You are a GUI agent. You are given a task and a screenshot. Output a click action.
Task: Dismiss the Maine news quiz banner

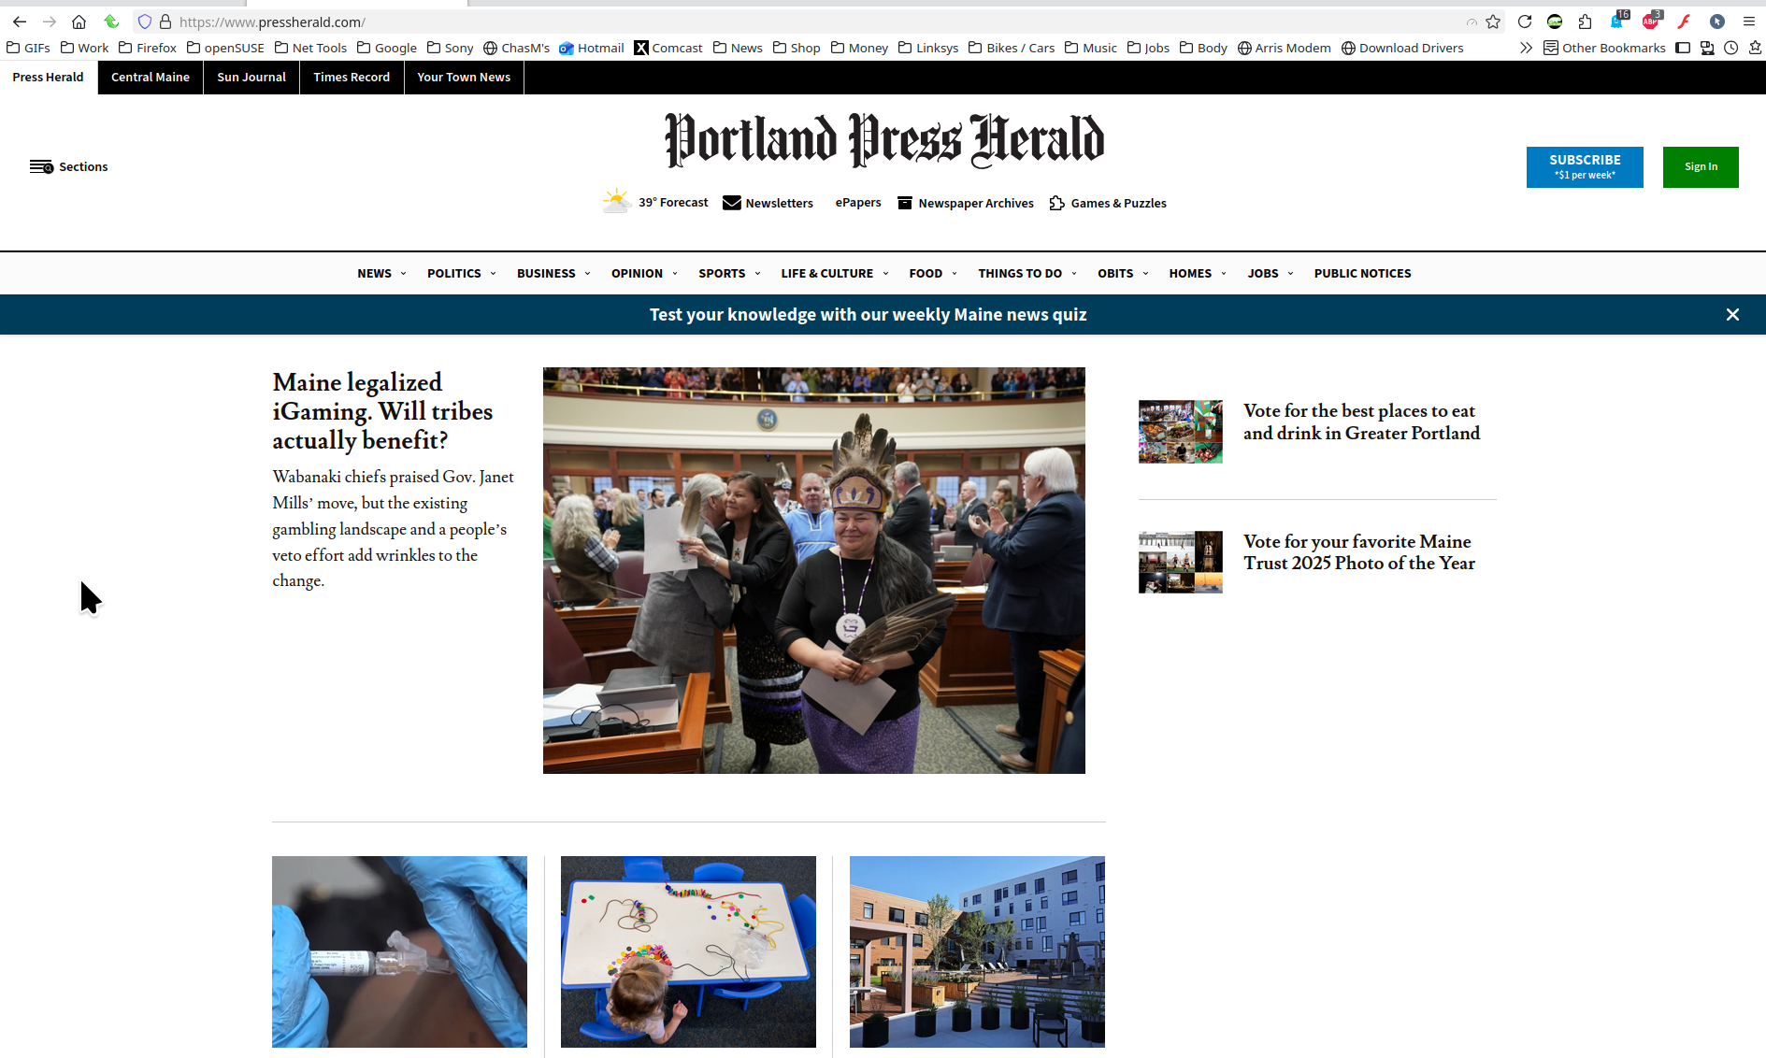pyautogui.click(x=1732, y=315)
